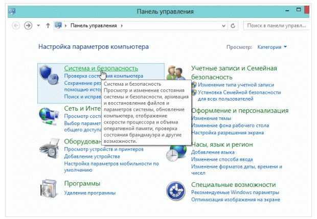This screenshot has width=317, height=219.
Task: Click the Control Panel search field
Action: pyautogui.click(x=275, y=25)
